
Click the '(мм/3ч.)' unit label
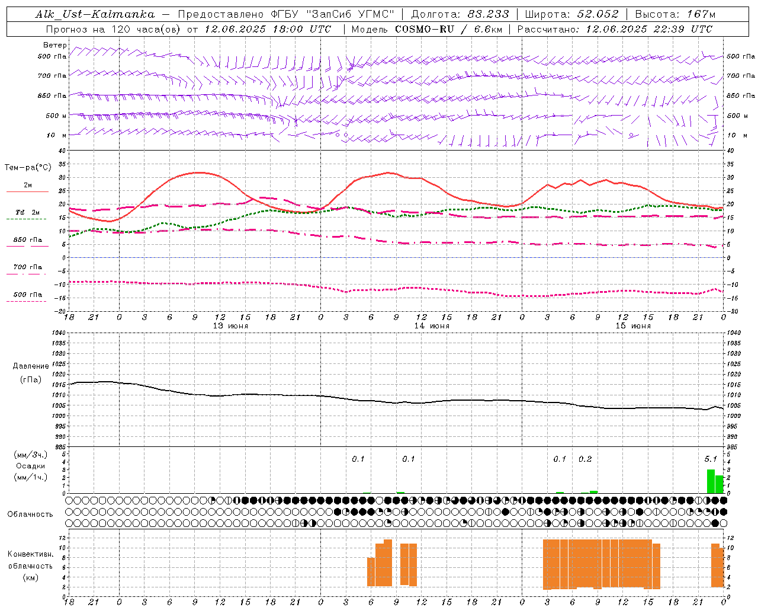pos(30,455)
